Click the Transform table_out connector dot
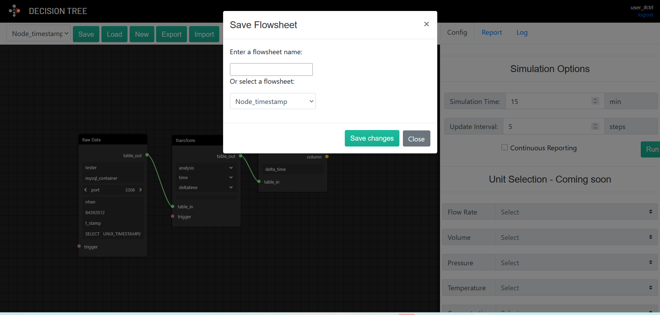This screenshot has height=315, width=660. (x=241, y=156)
